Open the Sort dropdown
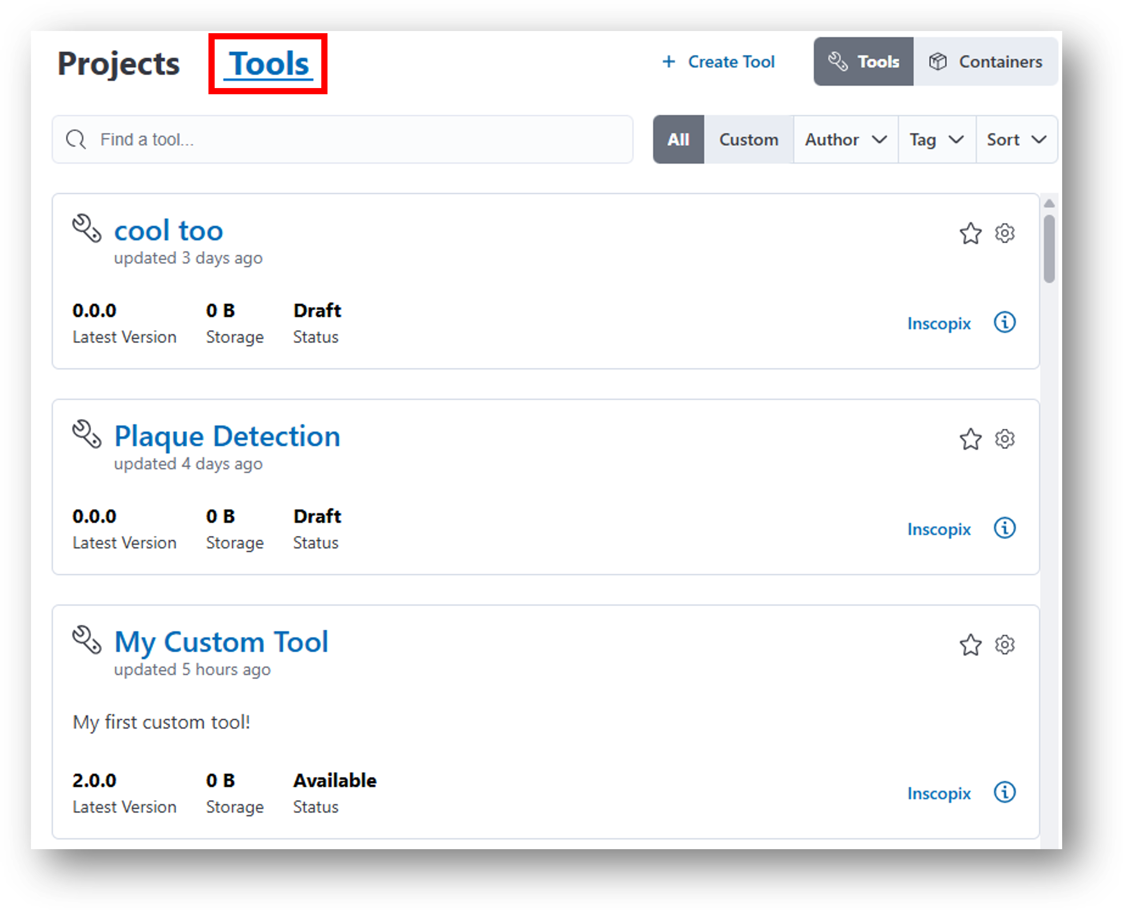This screenshot has height=912, width=1125. point(1016,140)
